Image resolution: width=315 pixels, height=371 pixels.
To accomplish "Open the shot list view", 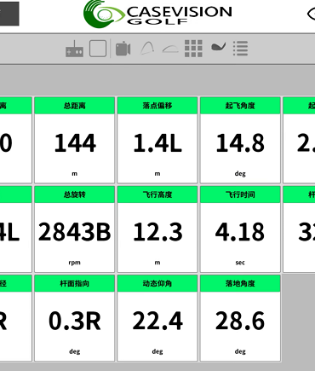I will click(x=241, y=49).
